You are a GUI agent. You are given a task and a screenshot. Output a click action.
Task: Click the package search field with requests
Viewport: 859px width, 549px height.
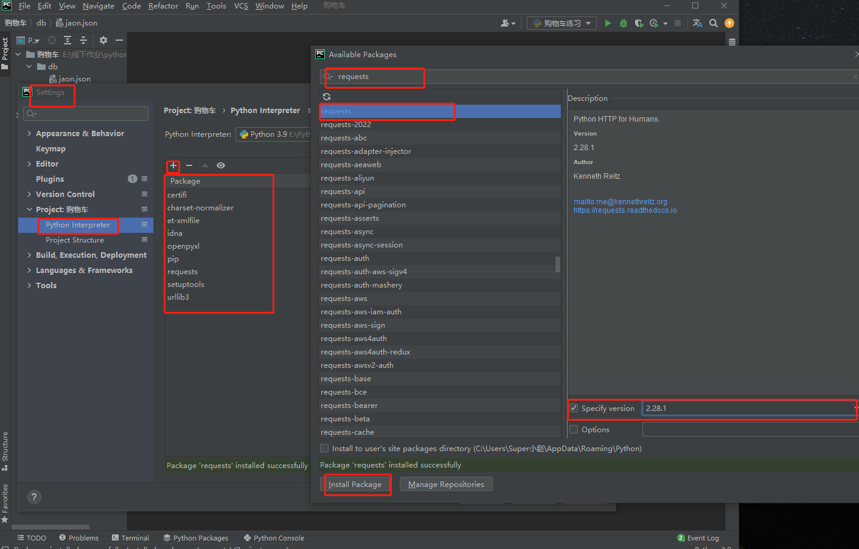pos(589,77)
